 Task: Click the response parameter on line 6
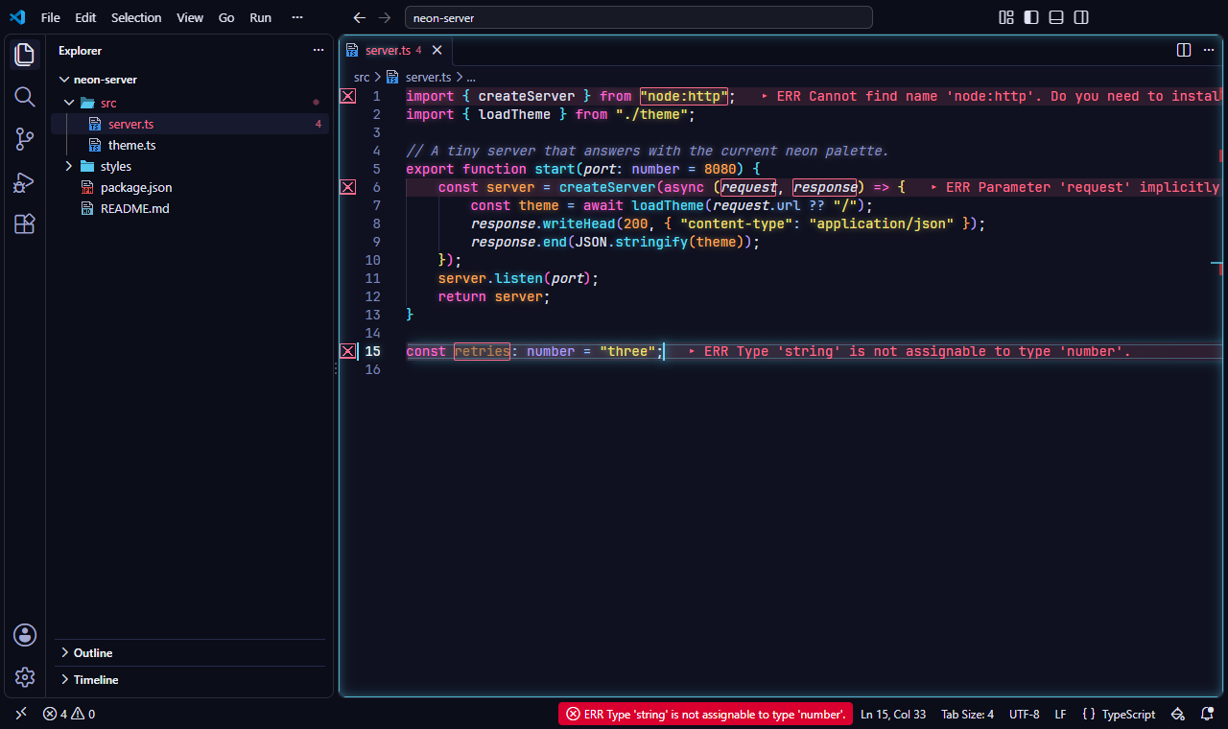[825, 187]
